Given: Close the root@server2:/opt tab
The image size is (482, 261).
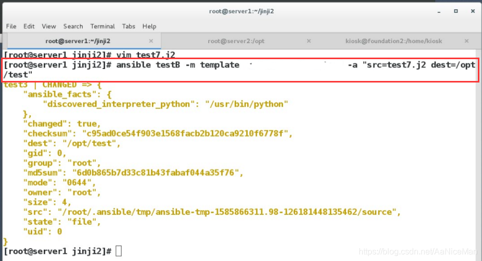Looking at the screenshot, I should click(309, 41).
